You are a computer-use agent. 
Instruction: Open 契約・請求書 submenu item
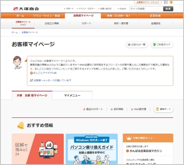(x=121, y=23)
